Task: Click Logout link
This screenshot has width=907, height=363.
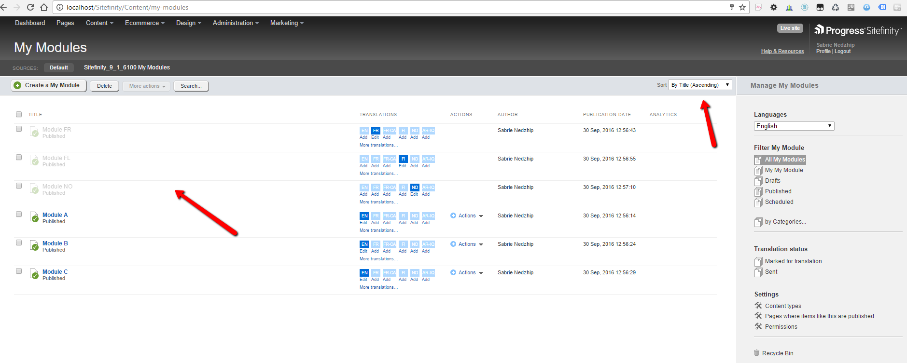Action: [842, 51]
